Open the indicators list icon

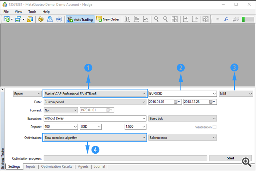[205, 19]
